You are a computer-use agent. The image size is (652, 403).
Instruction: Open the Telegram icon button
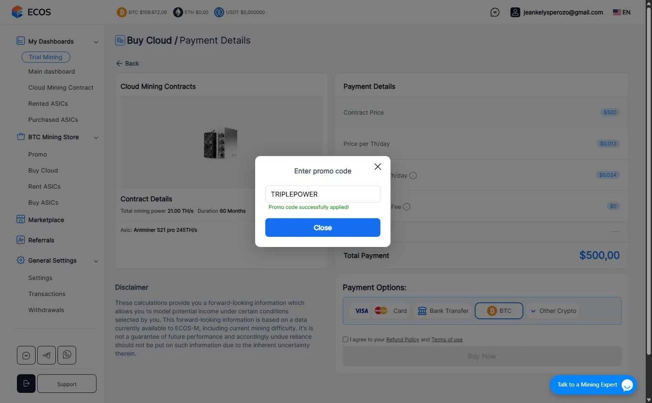[47, 355]
